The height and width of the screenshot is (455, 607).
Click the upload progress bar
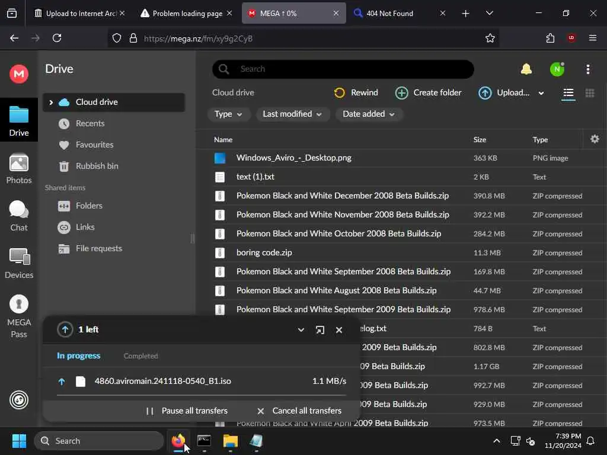tap(202, 395)
